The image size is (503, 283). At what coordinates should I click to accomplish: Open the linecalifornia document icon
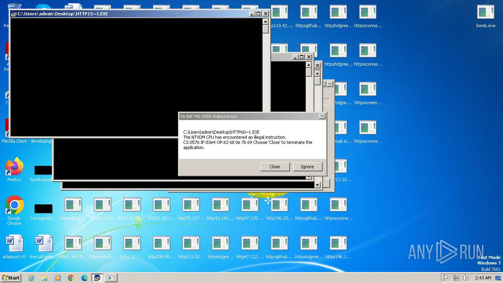[44, 247]
